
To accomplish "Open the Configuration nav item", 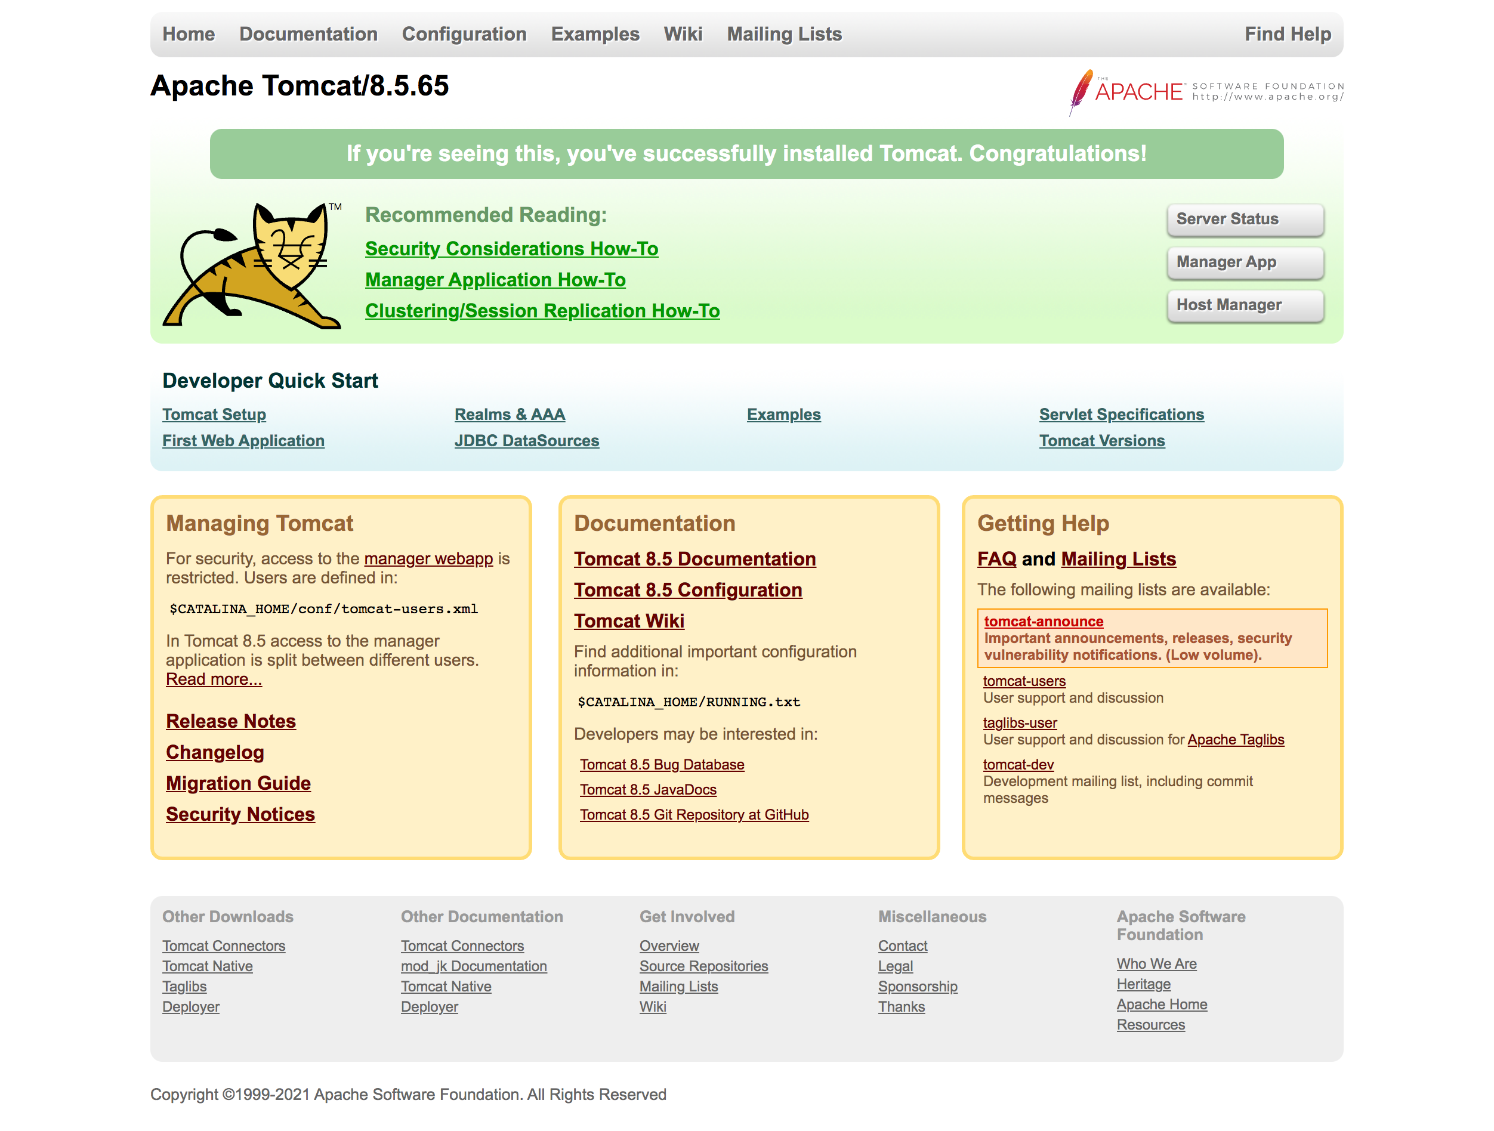I will [x=464, y=34].
